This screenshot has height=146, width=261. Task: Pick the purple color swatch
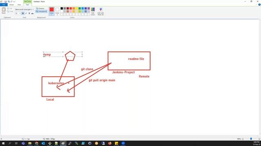(x=89, y=8)
